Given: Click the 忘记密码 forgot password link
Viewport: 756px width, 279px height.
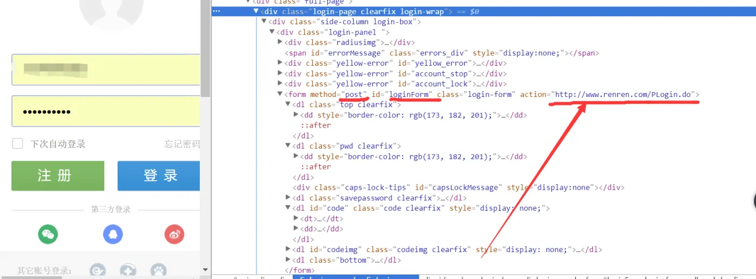Looking at the screenshot, I should pos(182,144).
